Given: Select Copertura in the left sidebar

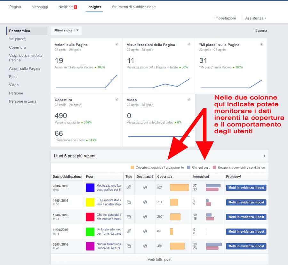Looking at the screenshot, I should click(x=17, y=47).
